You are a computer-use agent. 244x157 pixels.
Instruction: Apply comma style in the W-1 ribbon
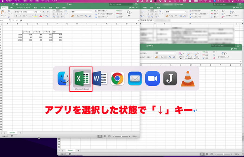click(81, 16)
